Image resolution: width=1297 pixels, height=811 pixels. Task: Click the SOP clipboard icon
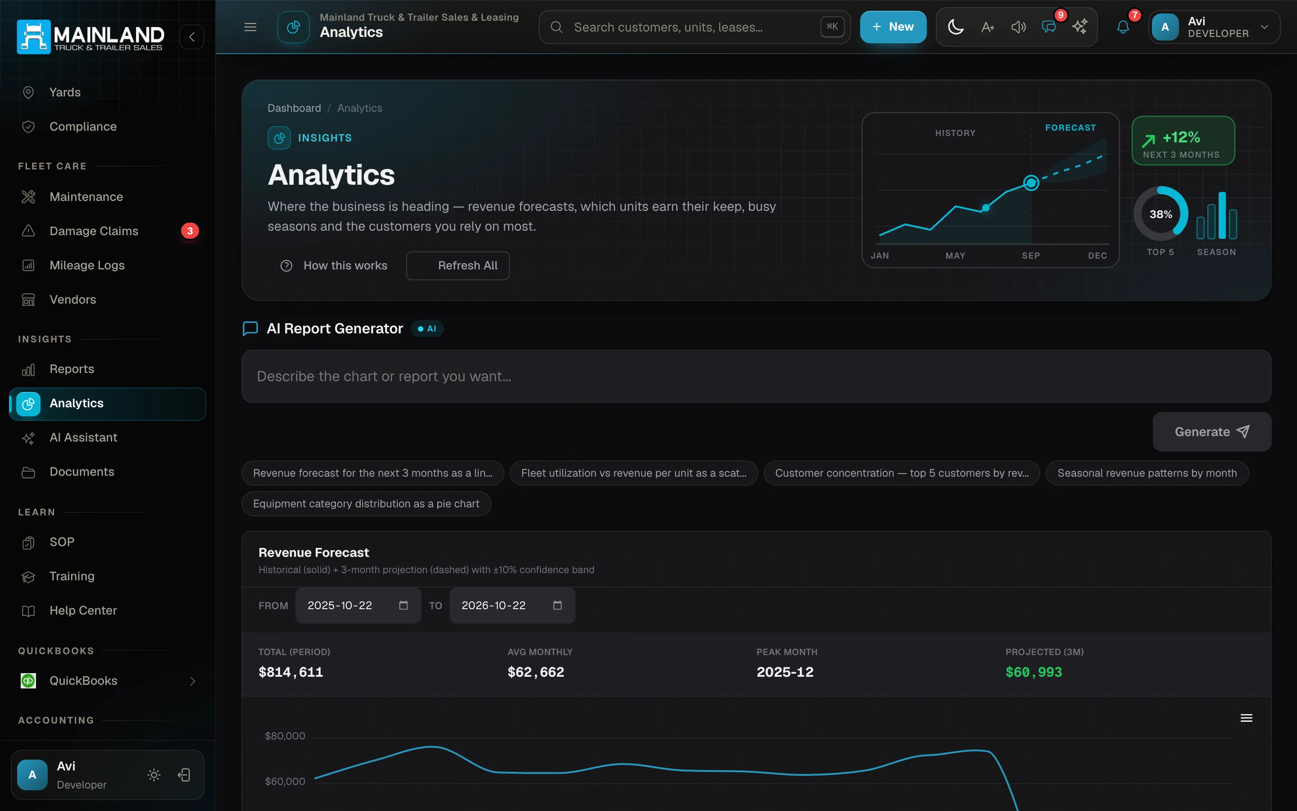click(28, 543)
